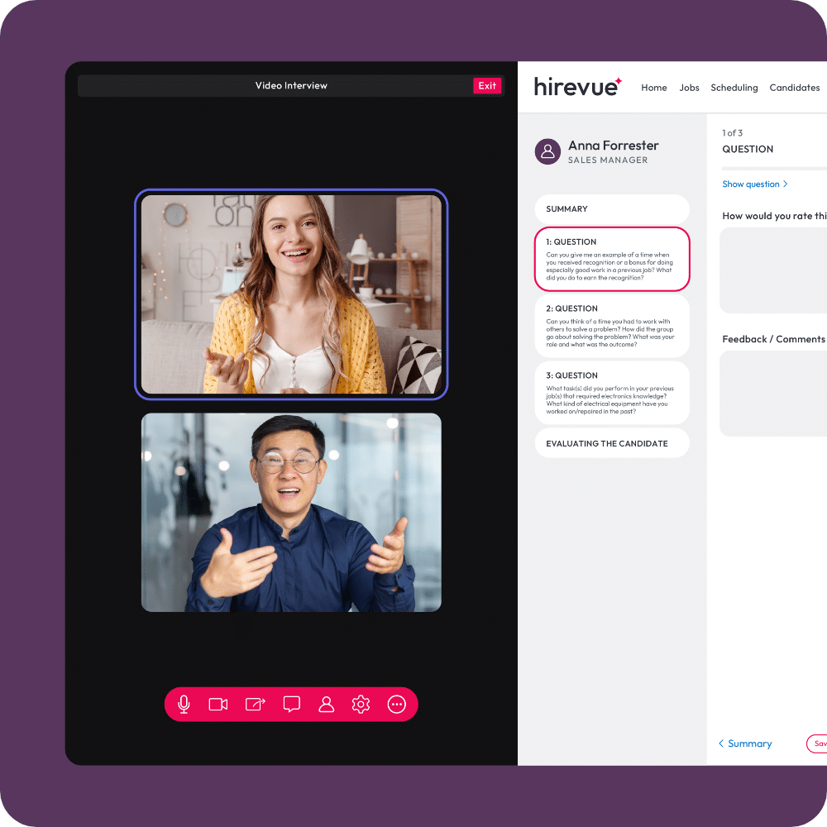Go back to Summary link
Viewport: 827px width, 827px height.
[745, 743]
